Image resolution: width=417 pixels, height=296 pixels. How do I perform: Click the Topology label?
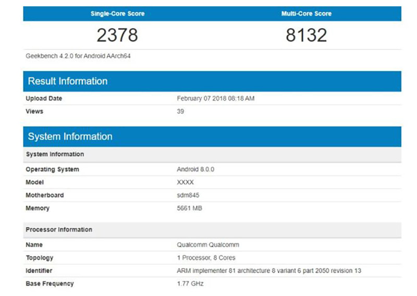(x=40, y=258)
